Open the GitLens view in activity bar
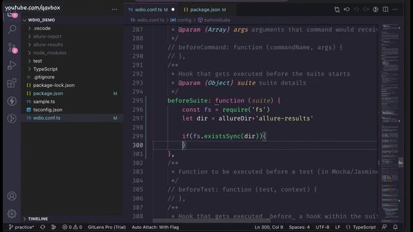This screenshot has width=413, height=232. [12, 119]
